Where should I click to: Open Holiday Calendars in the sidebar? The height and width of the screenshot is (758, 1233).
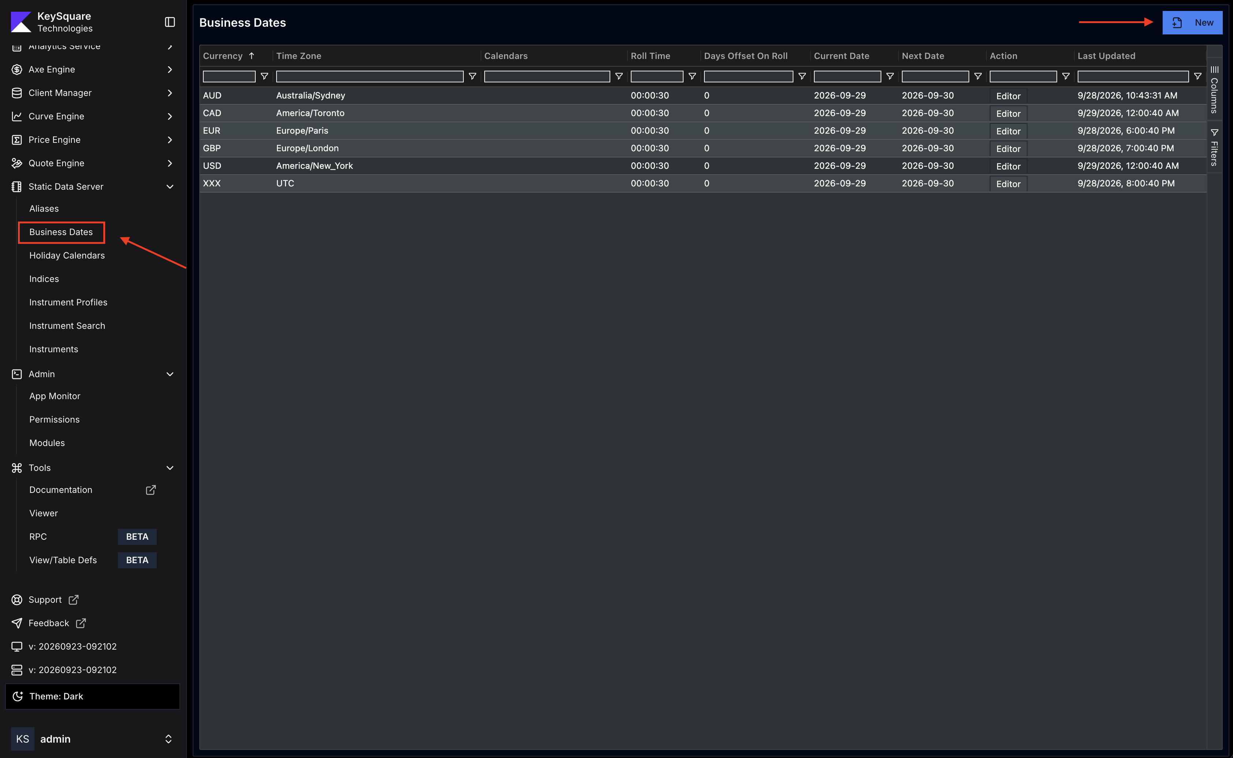pyautogui.click(x=67, y=255)
